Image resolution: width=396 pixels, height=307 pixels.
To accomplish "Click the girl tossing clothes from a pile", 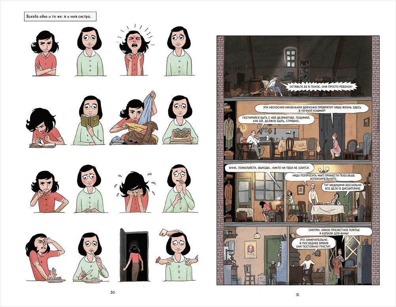I will point(134,119).
